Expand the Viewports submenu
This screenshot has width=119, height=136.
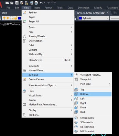pos(48,66)
